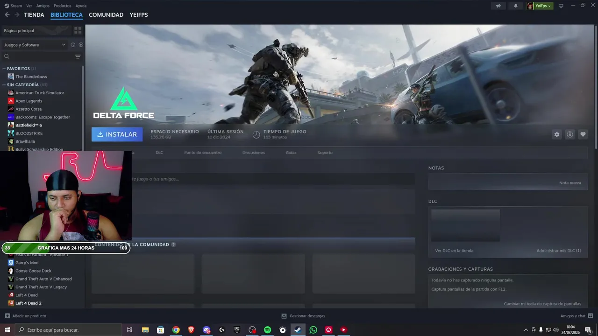The width and height of the screenshot is (598, 336).
Task: Click Cambiar mi tecla de captura link
Action: pos(542,304)
